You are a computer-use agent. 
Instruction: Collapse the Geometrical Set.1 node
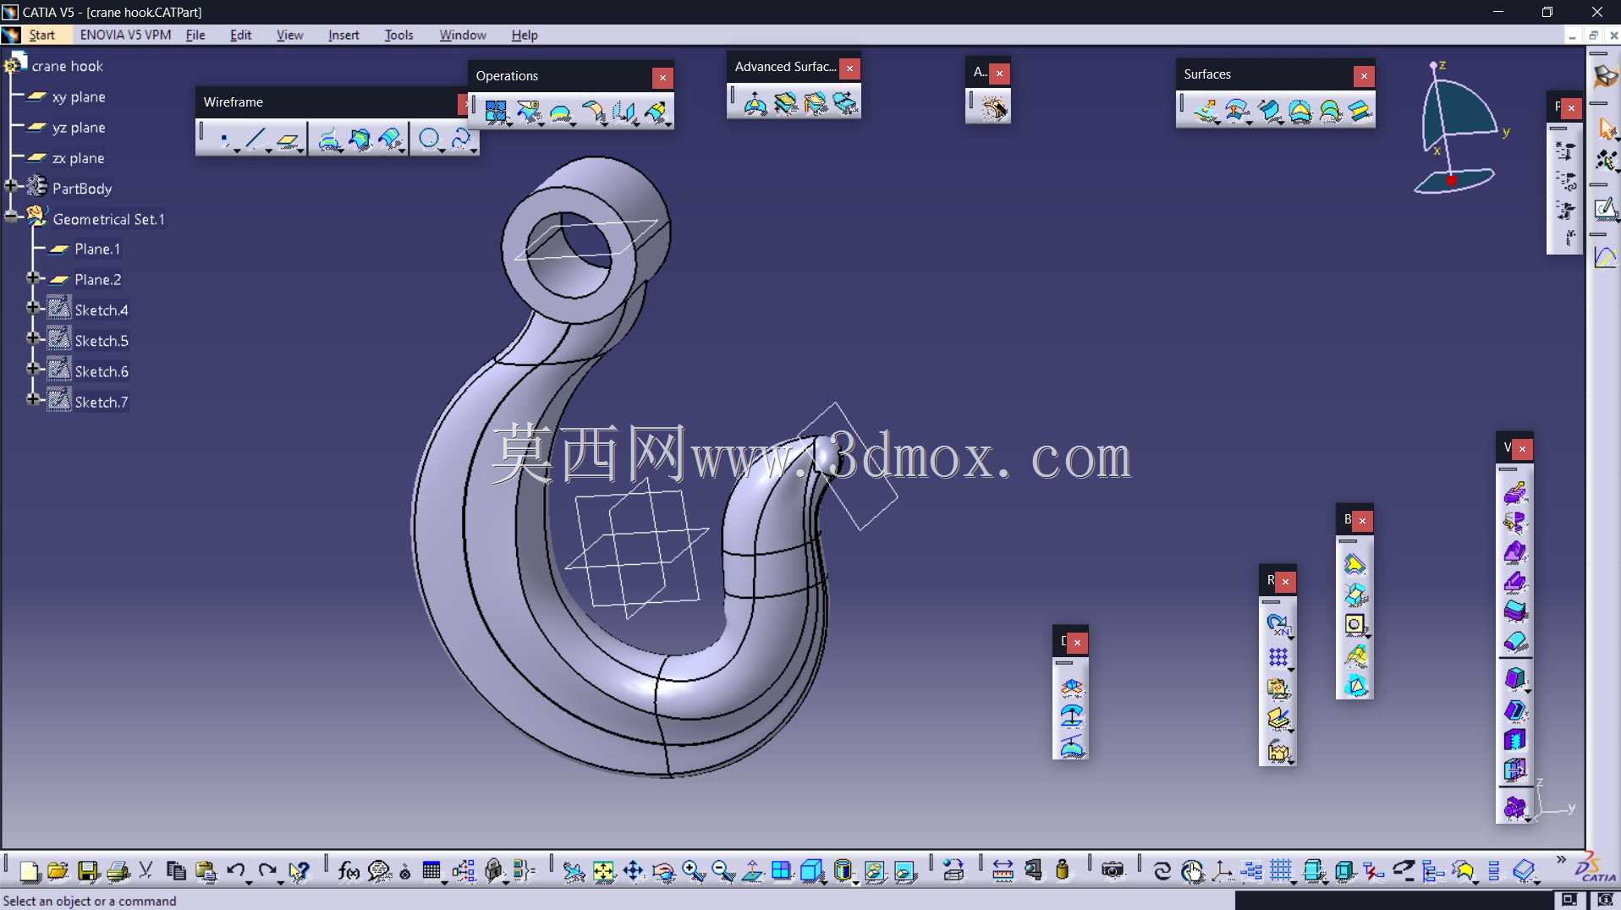(11, 217)
